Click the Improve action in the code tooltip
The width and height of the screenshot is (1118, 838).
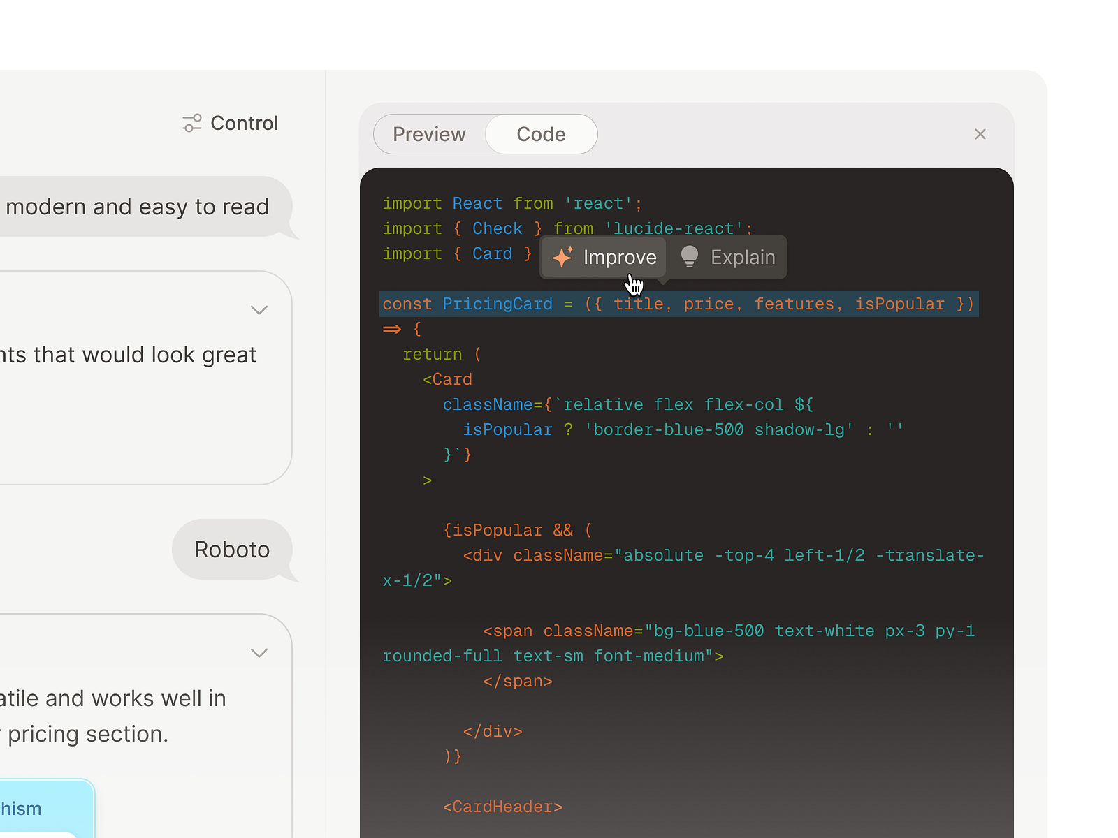click(619, 257)
